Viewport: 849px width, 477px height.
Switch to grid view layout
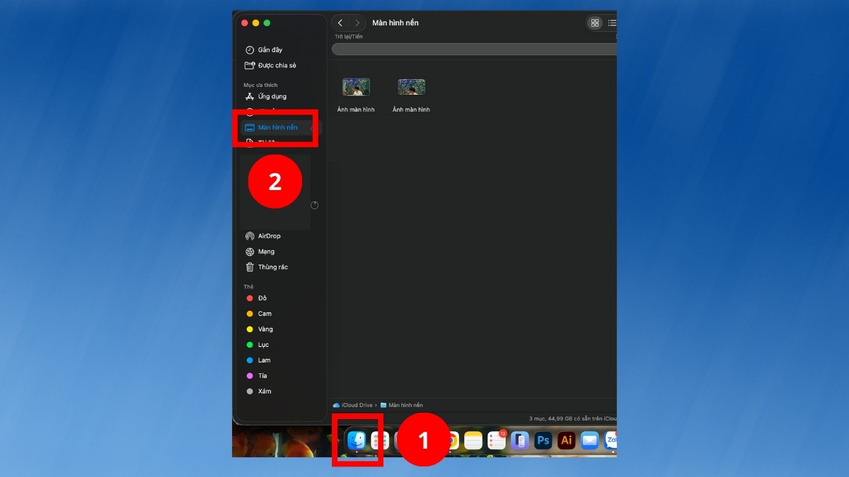tap(594, 23)
